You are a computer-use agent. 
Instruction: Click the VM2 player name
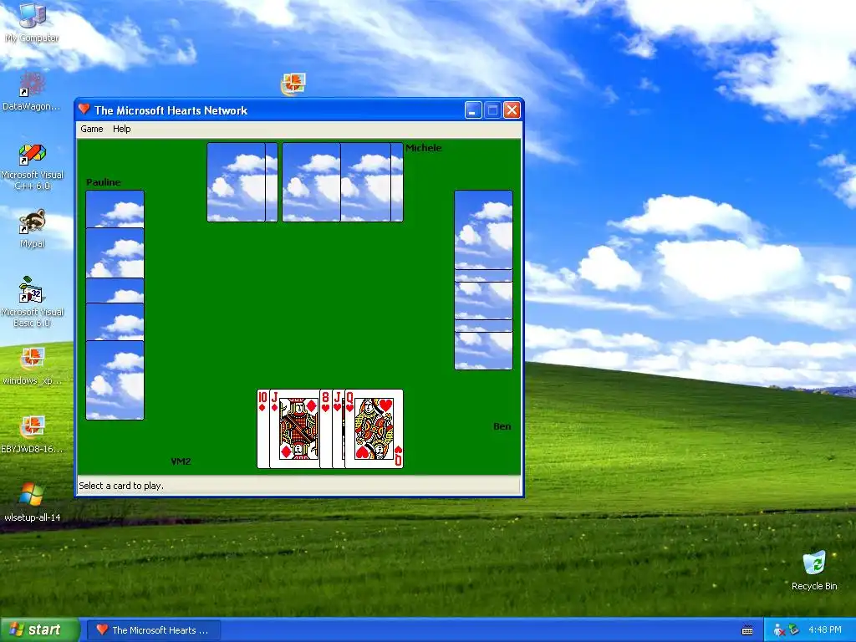coord(181,461)
